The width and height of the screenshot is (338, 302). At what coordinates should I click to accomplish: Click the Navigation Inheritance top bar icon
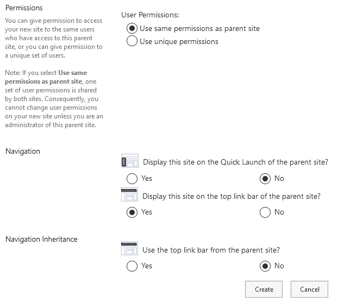[130, 249]
